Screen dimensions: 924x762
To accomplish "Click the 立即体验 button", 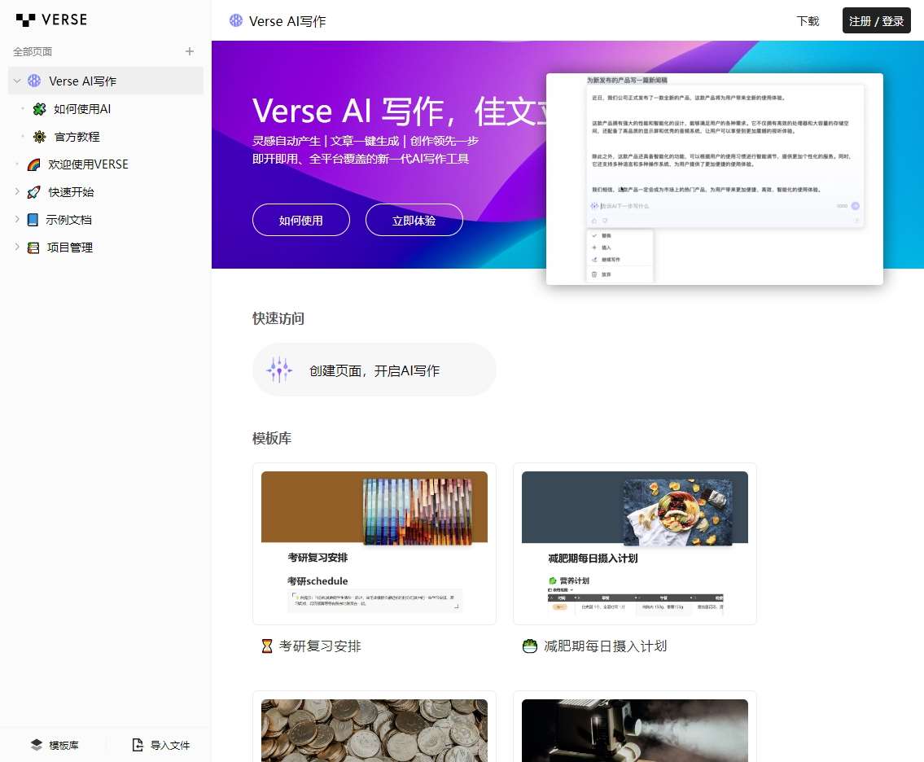I will (x=414, y=220).
